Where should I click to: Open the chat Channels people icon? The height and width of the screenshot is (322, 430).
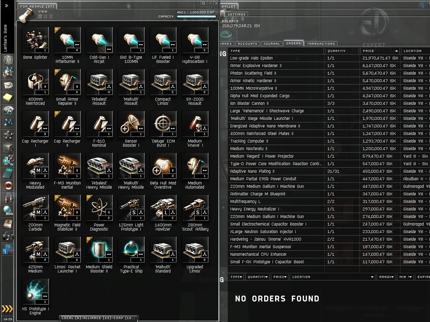pos(8,198)
